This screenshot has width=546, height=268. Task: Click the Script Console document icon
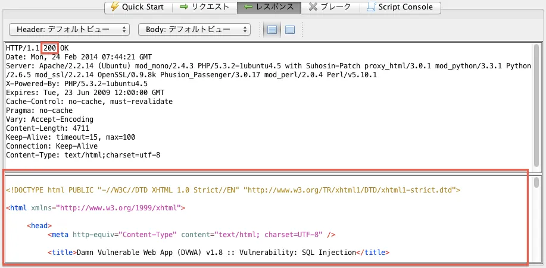coord(371,8)
